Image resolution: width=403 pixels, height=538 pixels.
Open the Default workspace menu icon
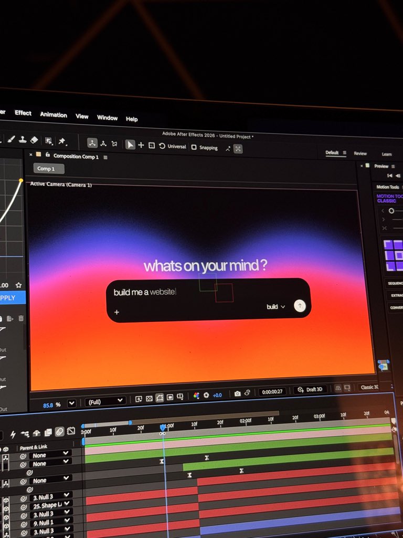pyautogui.click(x=344, y=153)
